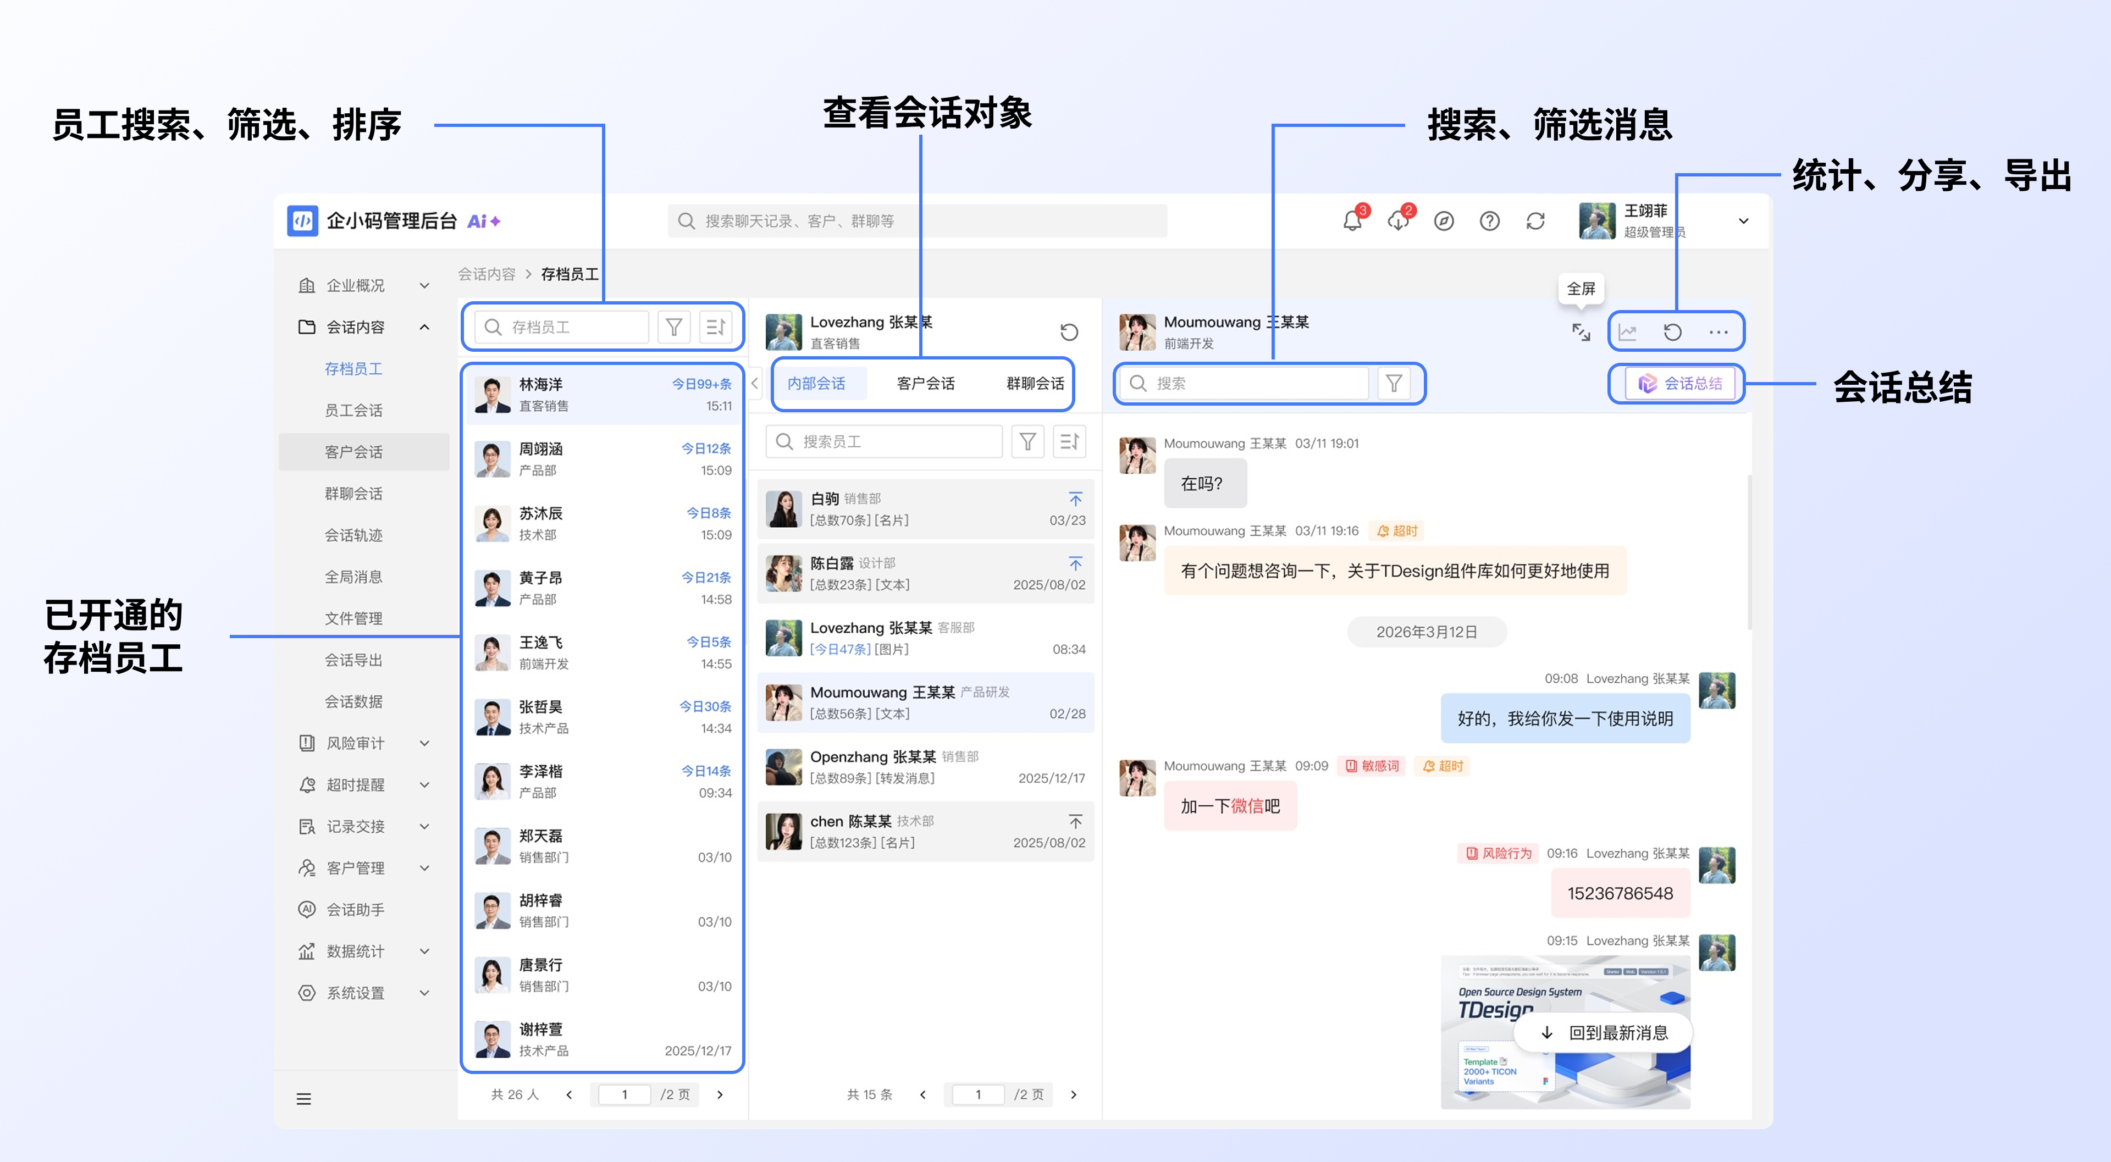Collapse employee panel arrow handle
2111x1162 pixels.
click(755, 384)
